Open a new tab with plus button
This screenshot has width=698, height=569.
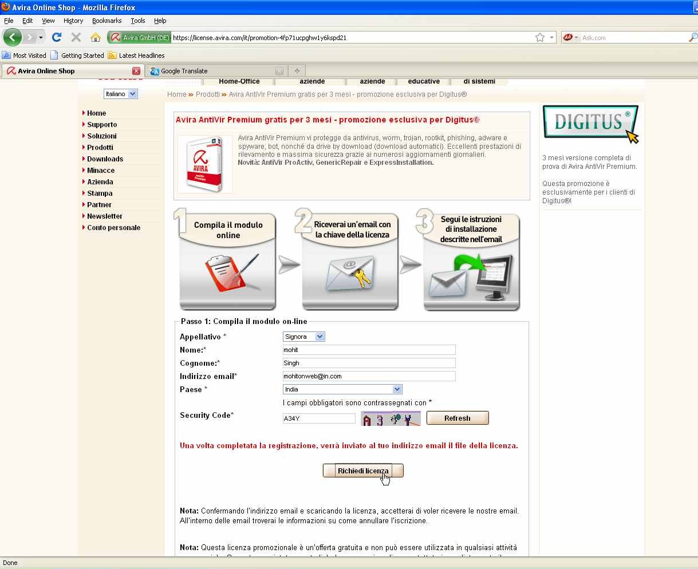[297, 71]
